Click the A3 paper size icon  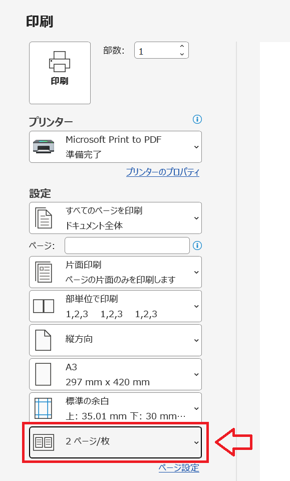pos(43,374)
